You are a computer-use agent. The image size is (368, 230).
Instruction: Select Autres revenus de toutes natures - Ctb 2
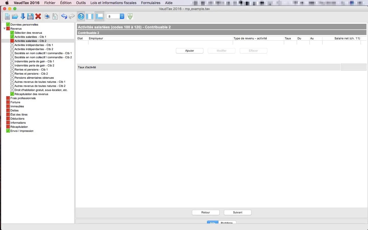40,86
